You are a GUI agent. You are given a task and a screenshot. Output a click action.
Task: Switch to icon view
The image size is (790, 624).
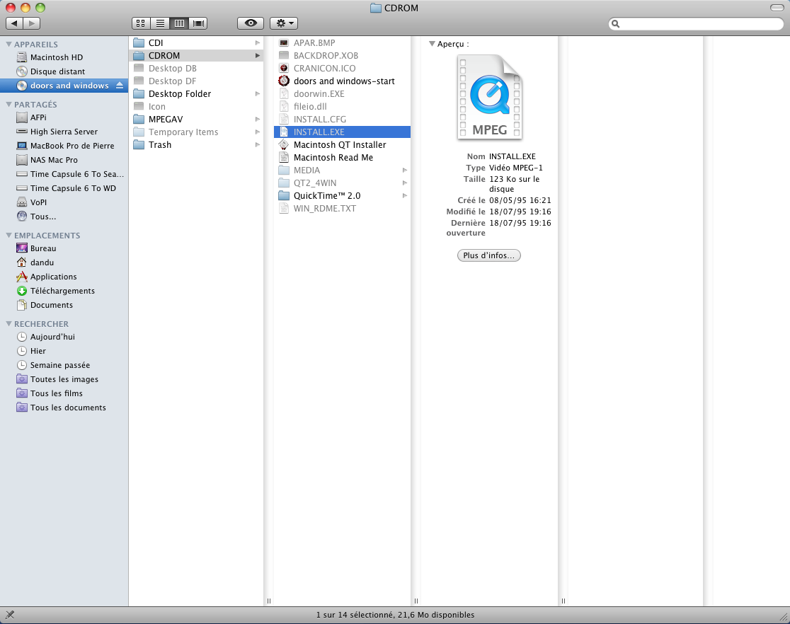point(141,23)
